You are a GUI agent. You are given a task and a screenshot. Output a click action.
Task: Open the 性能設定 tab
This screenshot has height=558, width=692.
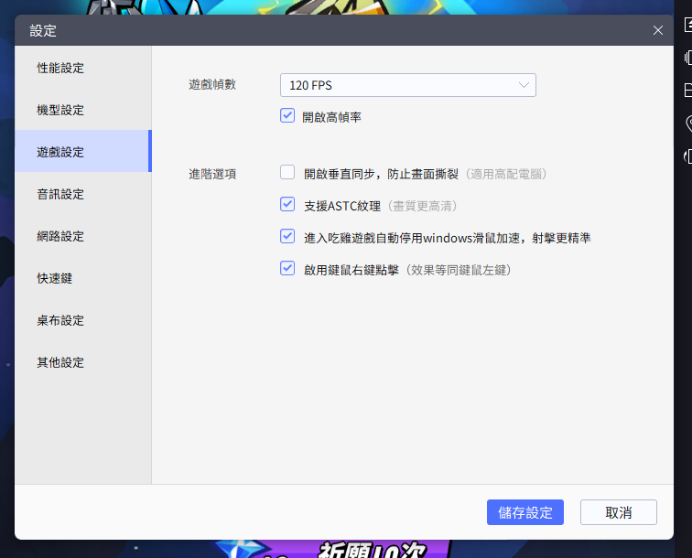tap(83, 68)
